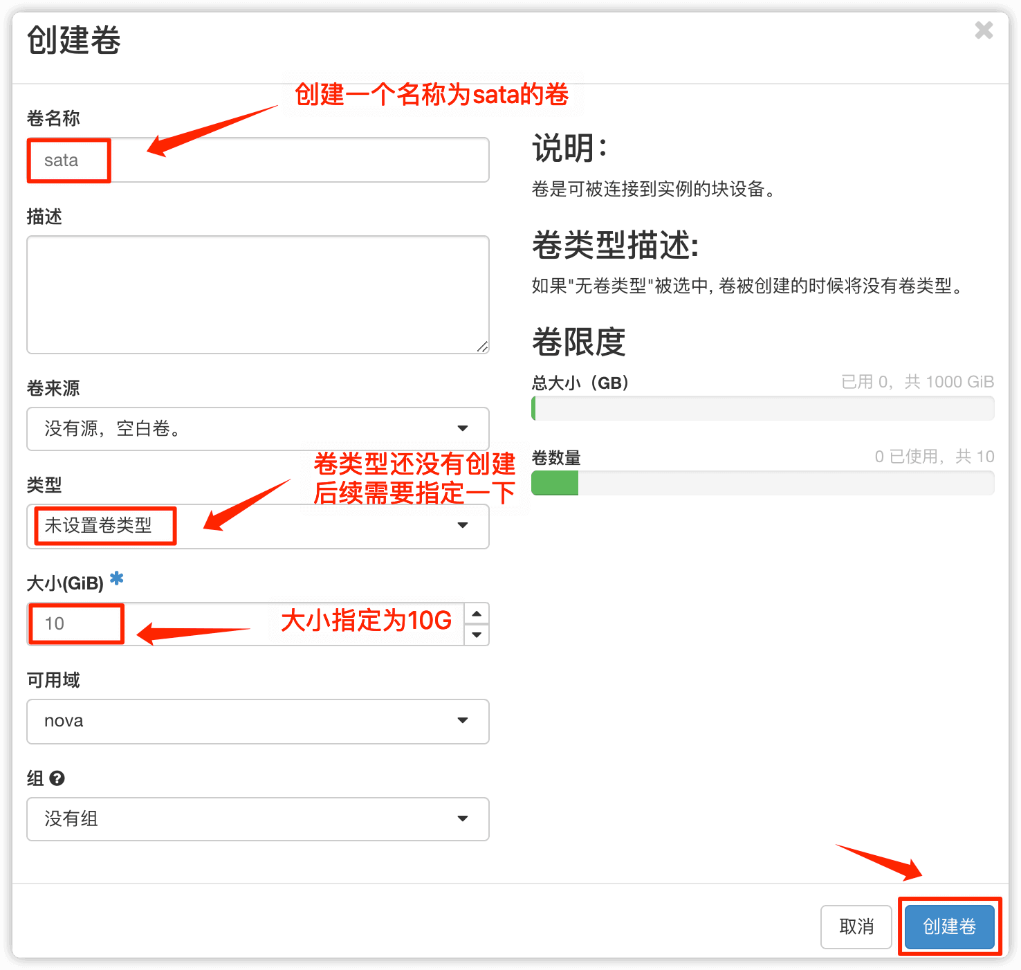This screenshot has height=970, width=1021.
Task: Click the 卷是可被连接到实例的块设备 text
Action: 654,189
